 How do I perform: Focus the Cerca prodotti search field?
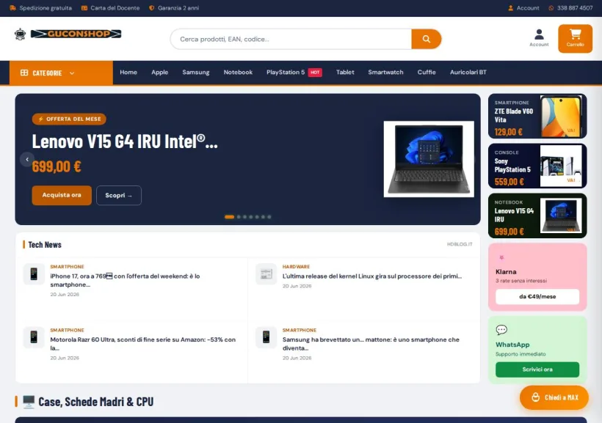[x=291, y=39]
